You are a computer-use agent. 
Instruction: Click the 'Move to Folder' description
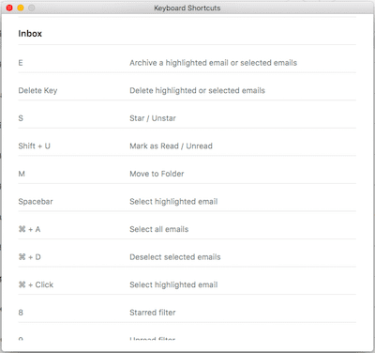pos(157,174)
